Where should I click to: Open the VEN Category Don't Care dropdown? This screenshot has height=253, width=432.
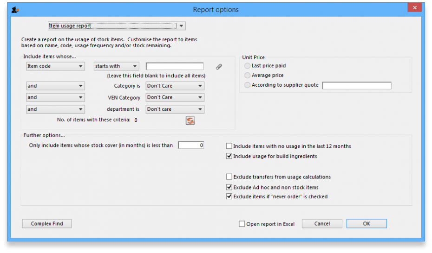(x=175, y=97)
